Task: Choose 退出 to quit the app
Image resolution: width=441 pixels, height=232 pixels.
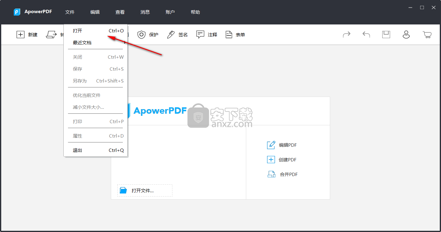Action: point(96,150)
